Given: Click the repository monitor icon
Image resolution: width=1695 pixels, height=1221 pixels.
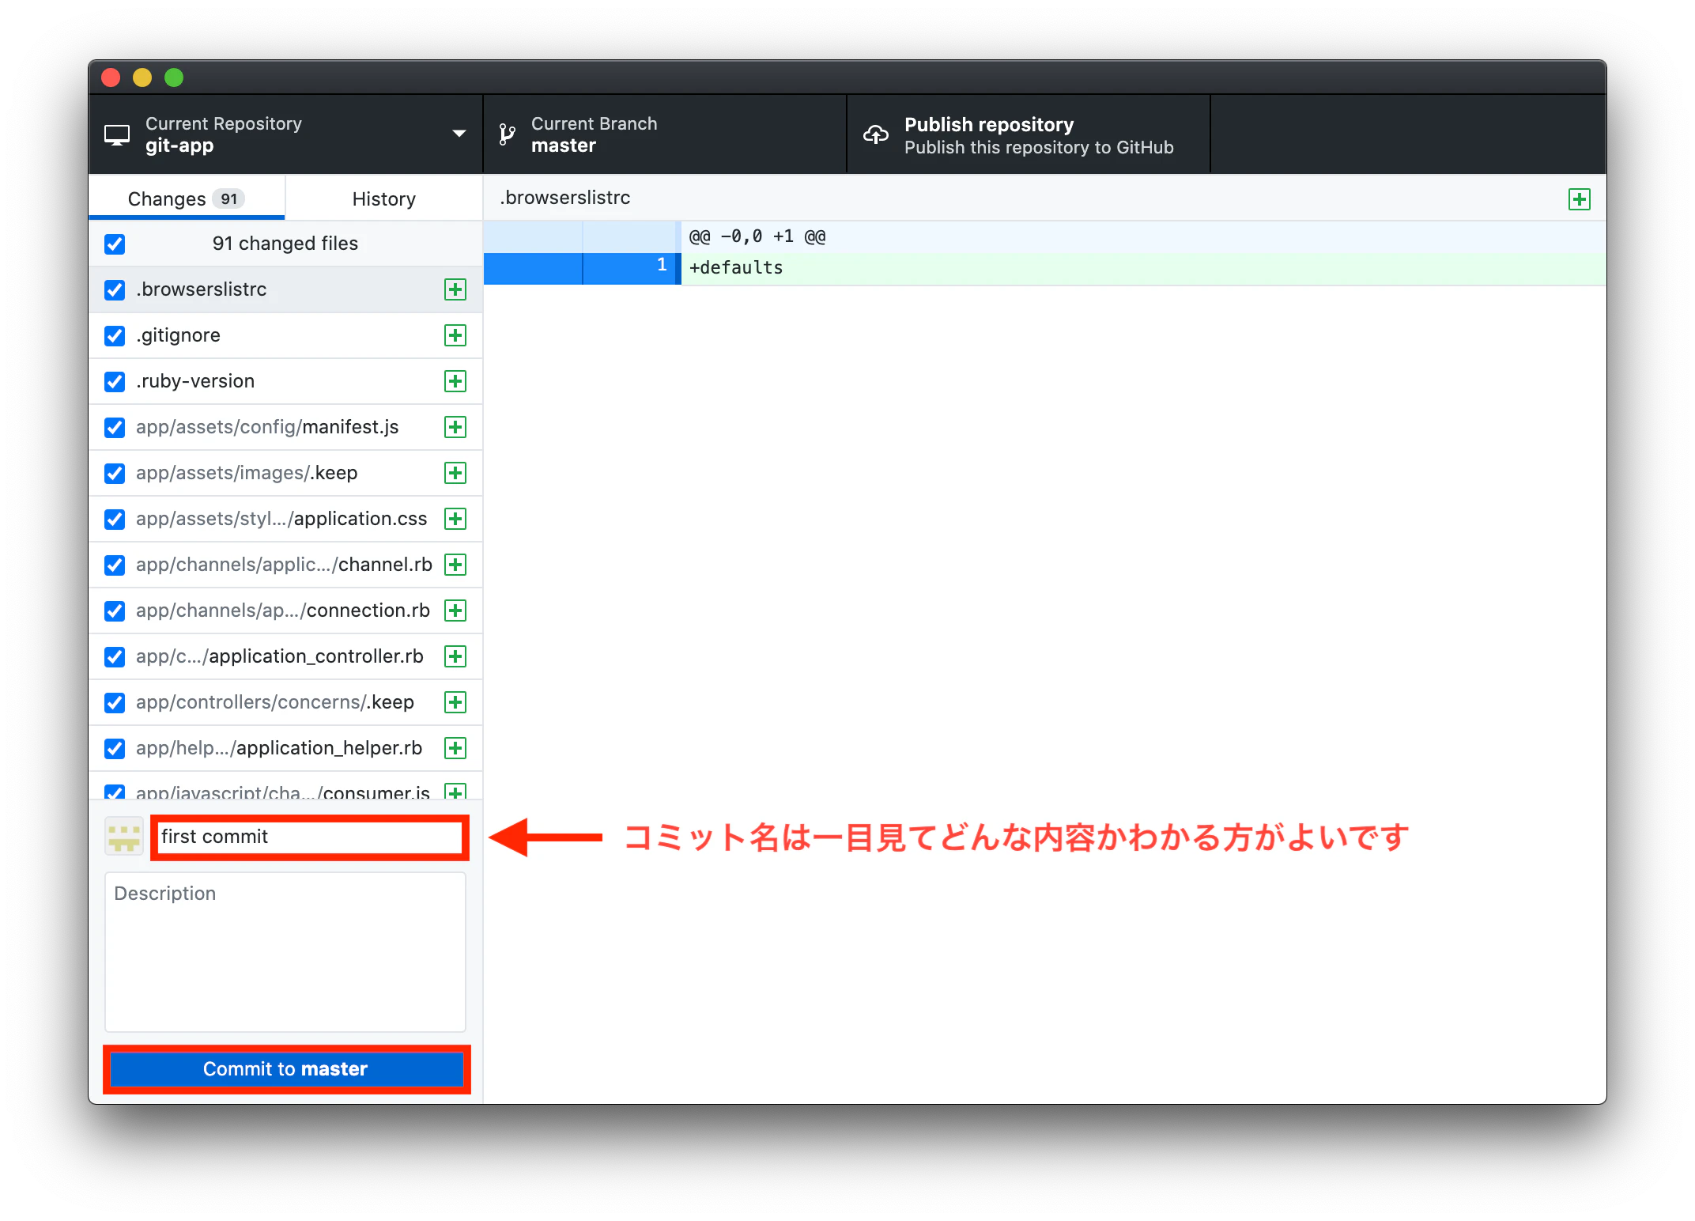Looking at the screenshot, I should [117, 134].
